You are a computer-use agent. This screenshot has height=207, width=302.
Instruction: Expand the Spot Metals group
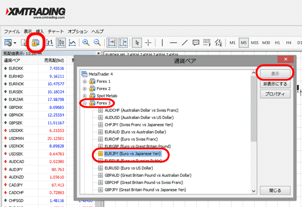point(84,96)
